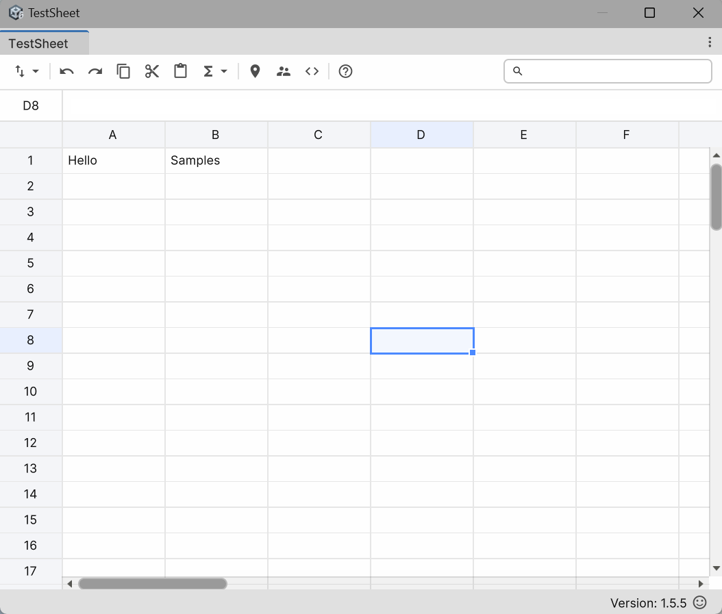The height and width of the screenshot is (614, 722).
Task: Undo the last action
Action: point(66,71)
